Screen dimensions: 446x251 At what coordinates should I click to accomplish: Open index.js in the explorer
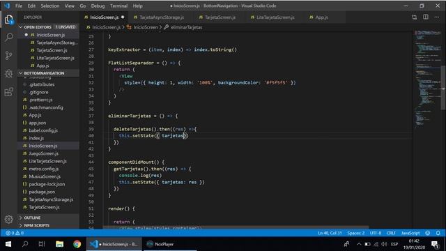click(x=36, y=138)
